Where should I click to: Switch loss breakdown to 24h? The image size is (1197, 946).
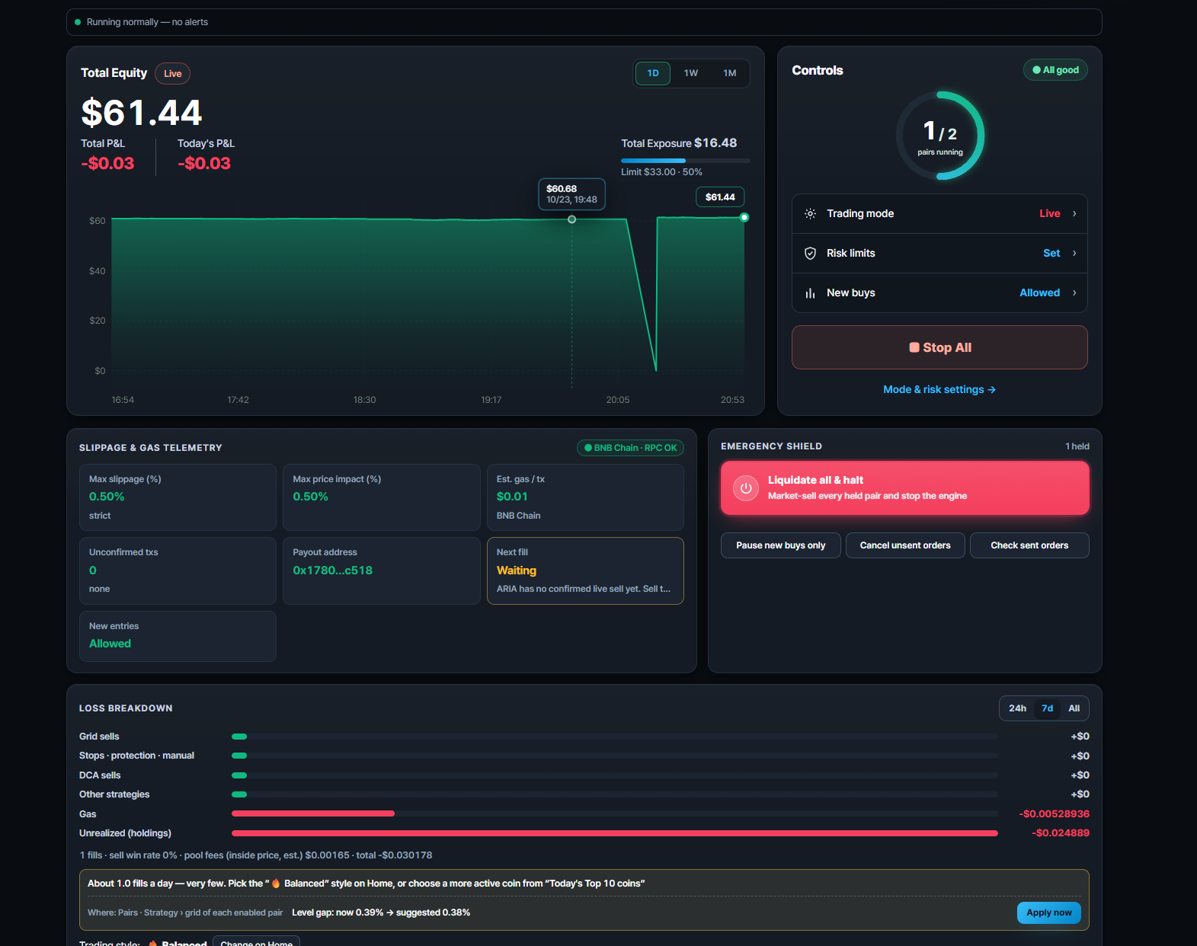[1017, 708]
